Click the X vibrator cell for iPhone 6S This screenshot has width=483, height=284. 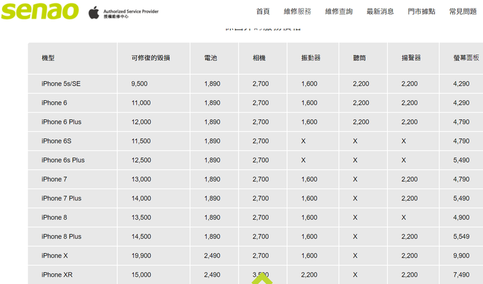pyautogui.click(x=303, y=141)
